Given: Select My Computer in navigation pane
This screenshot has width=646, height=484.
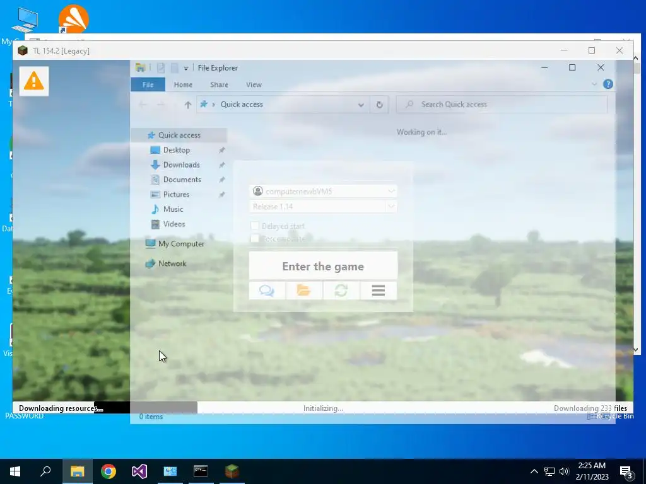Looking at the screenshot, I should [181, 244].
